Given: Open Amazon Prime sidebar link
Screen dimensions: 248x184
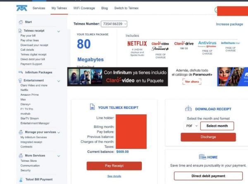Looking at the screenshot, I should [x=29, y=95].
